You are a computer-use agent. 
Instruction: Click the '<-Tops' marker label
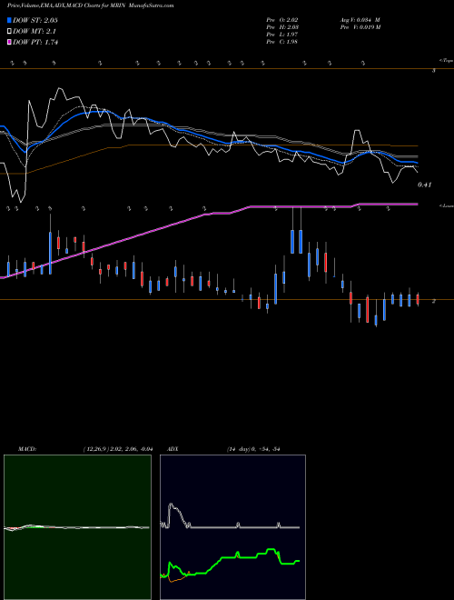coord(446,61)
